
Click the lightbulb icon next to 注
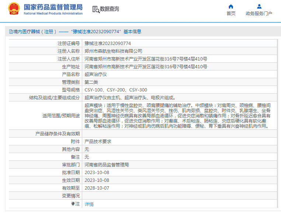pyautogui.click(x=73, y=204)
